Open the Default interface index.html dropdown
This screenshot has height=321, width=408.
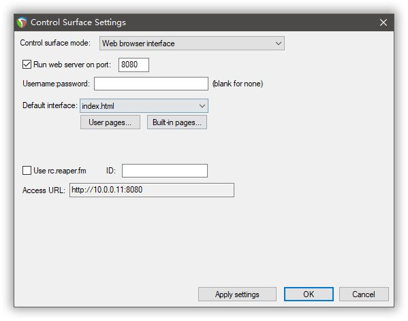point(144,105)
